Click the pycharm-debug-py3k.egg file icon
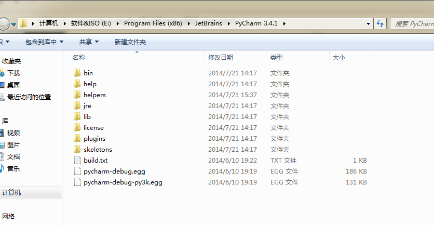This screenshot has height=225, width=434. coord(77,182)
